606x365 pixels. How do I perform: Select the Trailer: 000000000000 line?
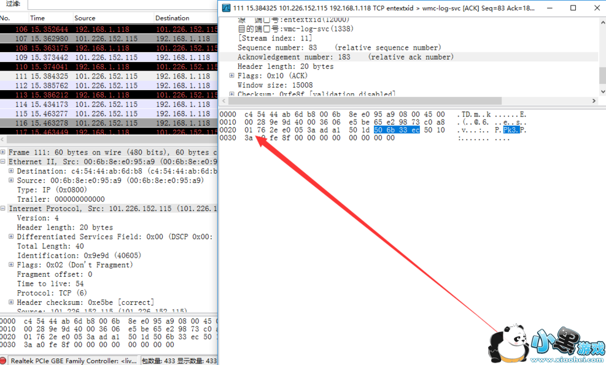point(61,199)
